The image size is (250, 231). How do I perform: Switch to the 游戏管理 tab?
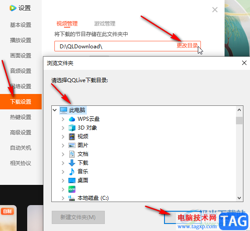tap(104, 24)
